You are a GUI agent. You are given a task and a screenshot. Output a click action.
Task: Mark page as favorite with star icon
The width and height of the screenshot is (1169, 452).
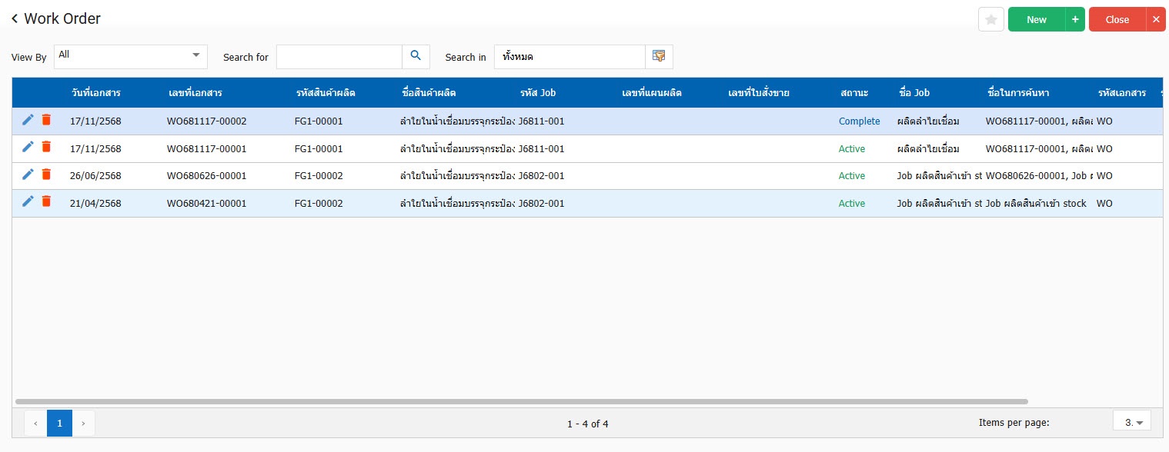pos(990,20)
